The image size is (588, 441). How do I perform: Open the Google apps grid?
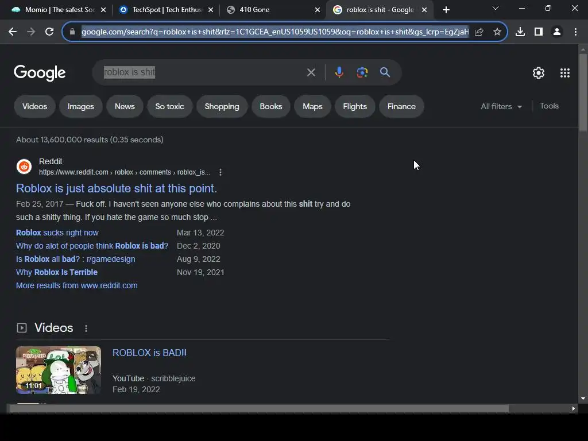tap(565, 73)
